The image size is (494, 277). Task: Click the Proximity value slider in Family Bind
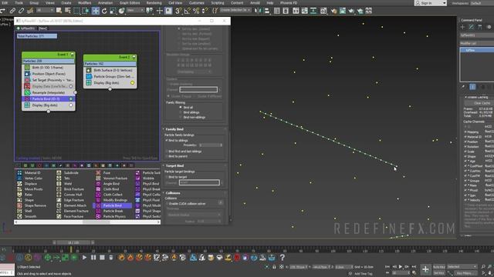[210, 145]
